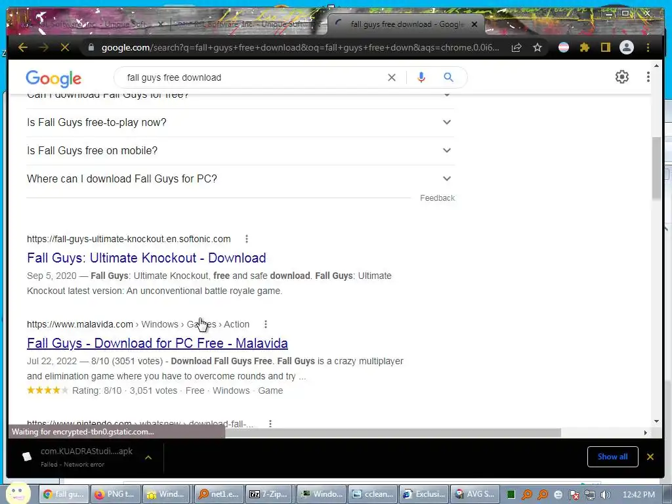Click the softonic.com result URL text
This screenshot has width=672, height=504.
click(x=129, y=239)
